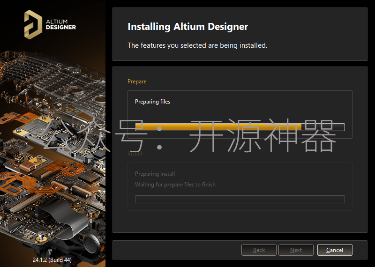Screen dimensions: 375x267
Task: Click the 'Preparing install' text
Action: pos(155,174)
